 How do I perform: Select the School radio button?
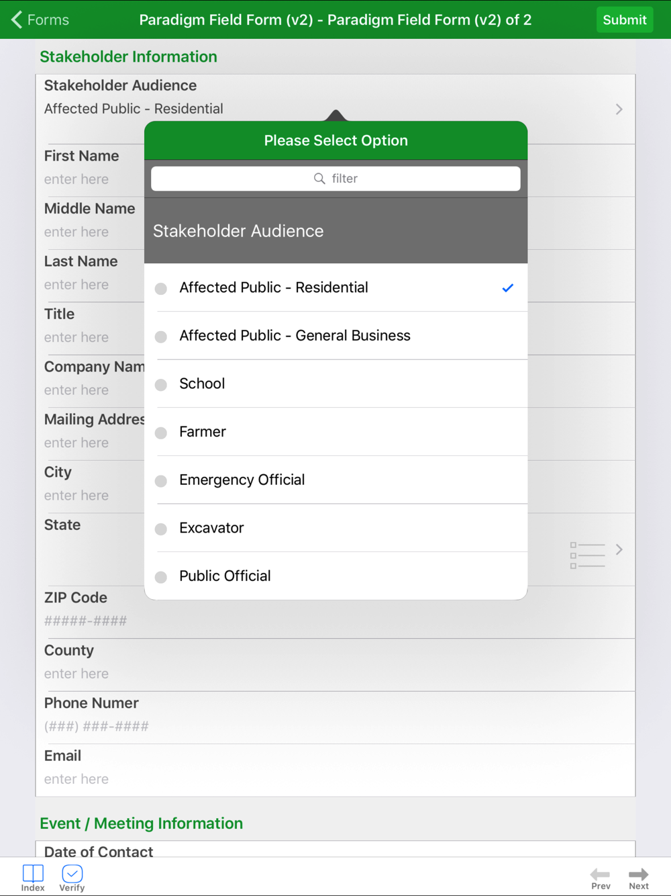coord(161,385)
